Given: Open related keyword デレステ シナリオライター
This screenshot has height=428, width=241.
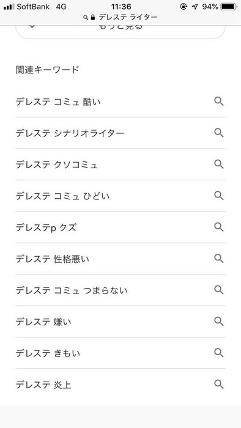Looking at the screenshot, I should (120, 133).
